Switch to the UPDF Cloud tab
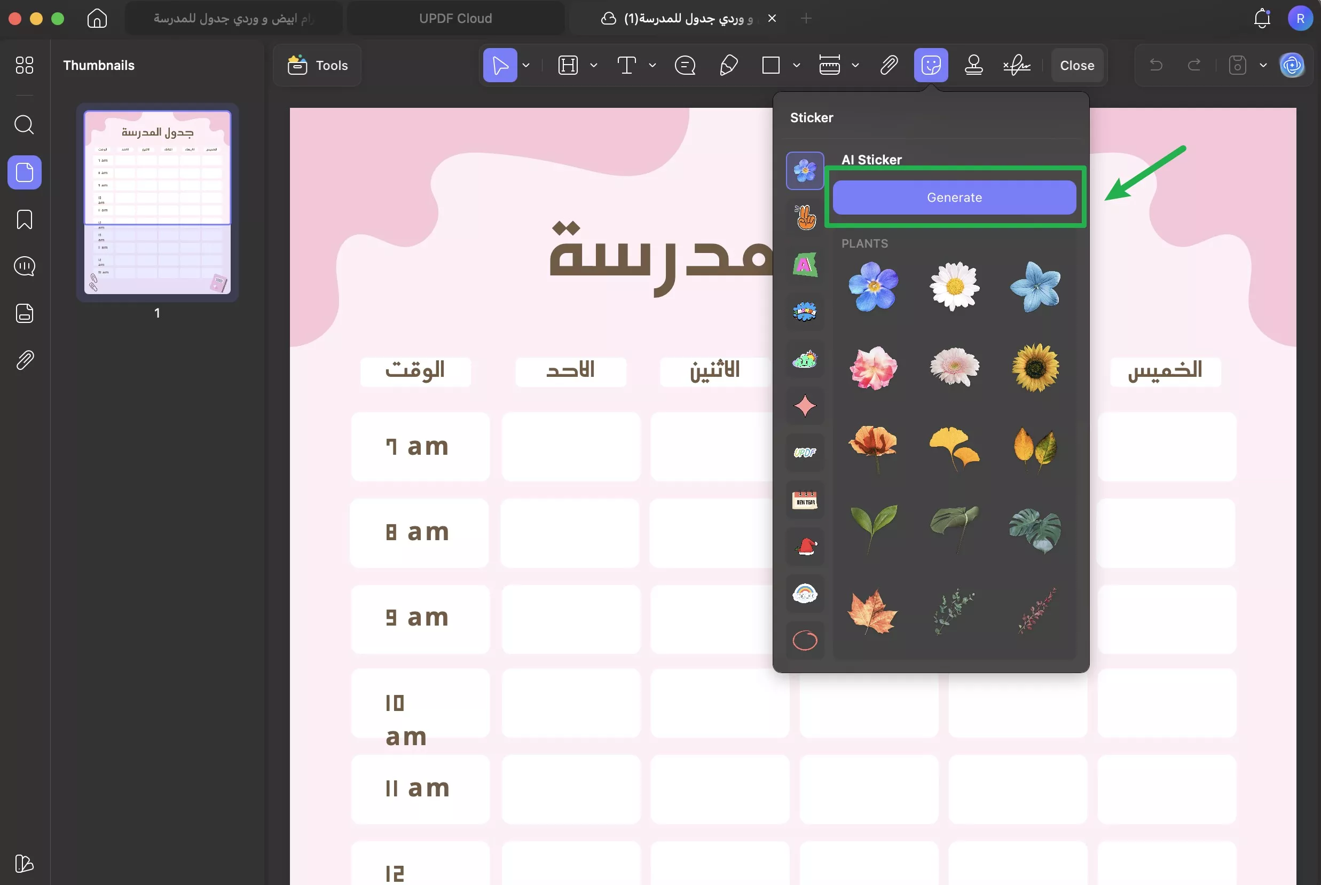 pyautogui.click(x=455, y=18)
